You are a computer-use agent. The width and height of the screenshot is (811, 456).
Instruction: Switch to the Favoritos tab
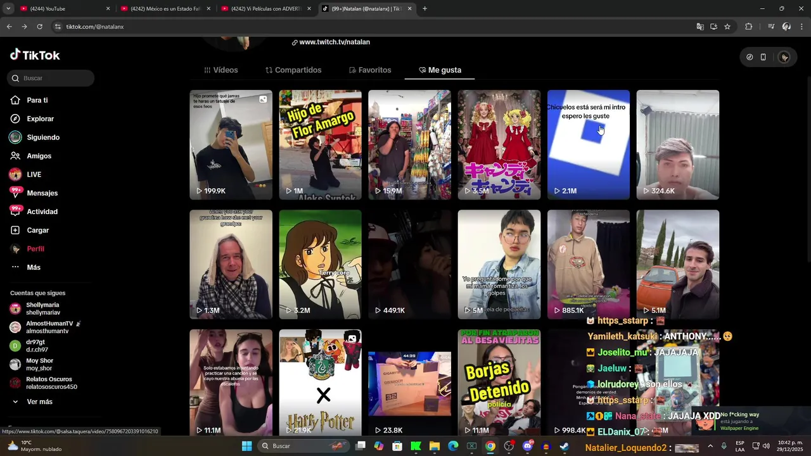(370, 70)
